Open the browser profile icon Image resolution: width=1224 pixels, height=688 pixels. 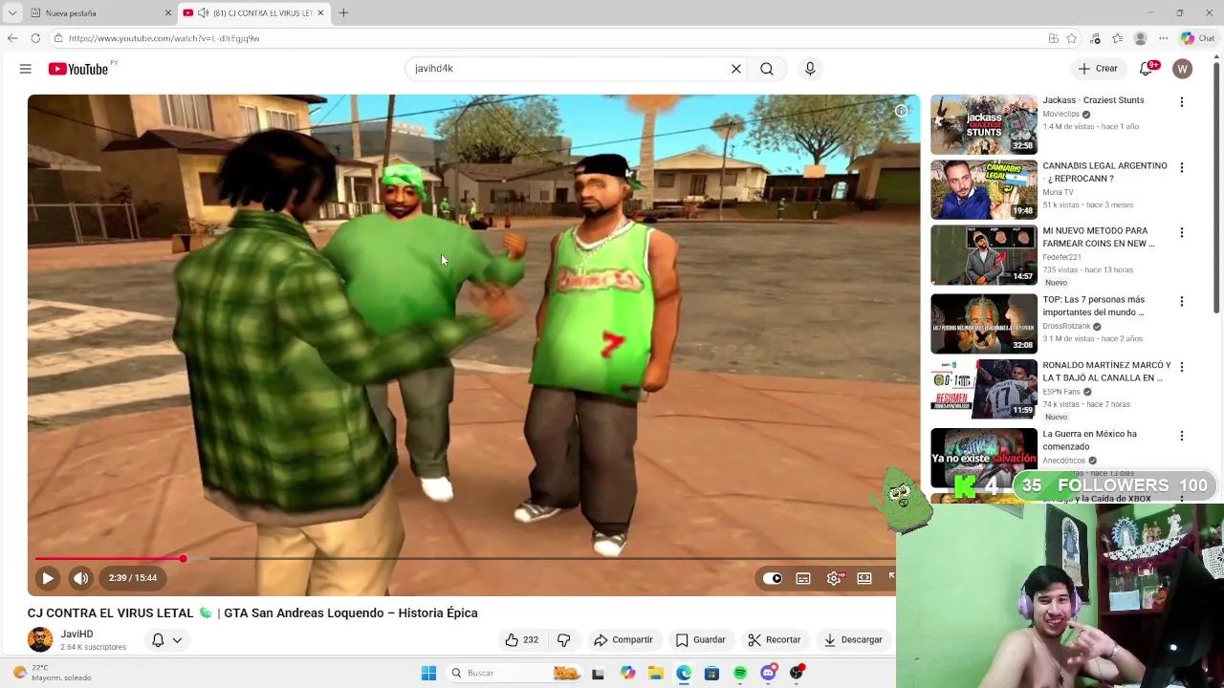(1140, 38)
